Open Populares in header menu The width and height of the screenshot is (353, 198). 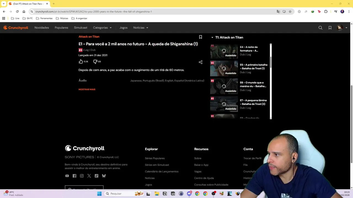(x=61, y=28)
